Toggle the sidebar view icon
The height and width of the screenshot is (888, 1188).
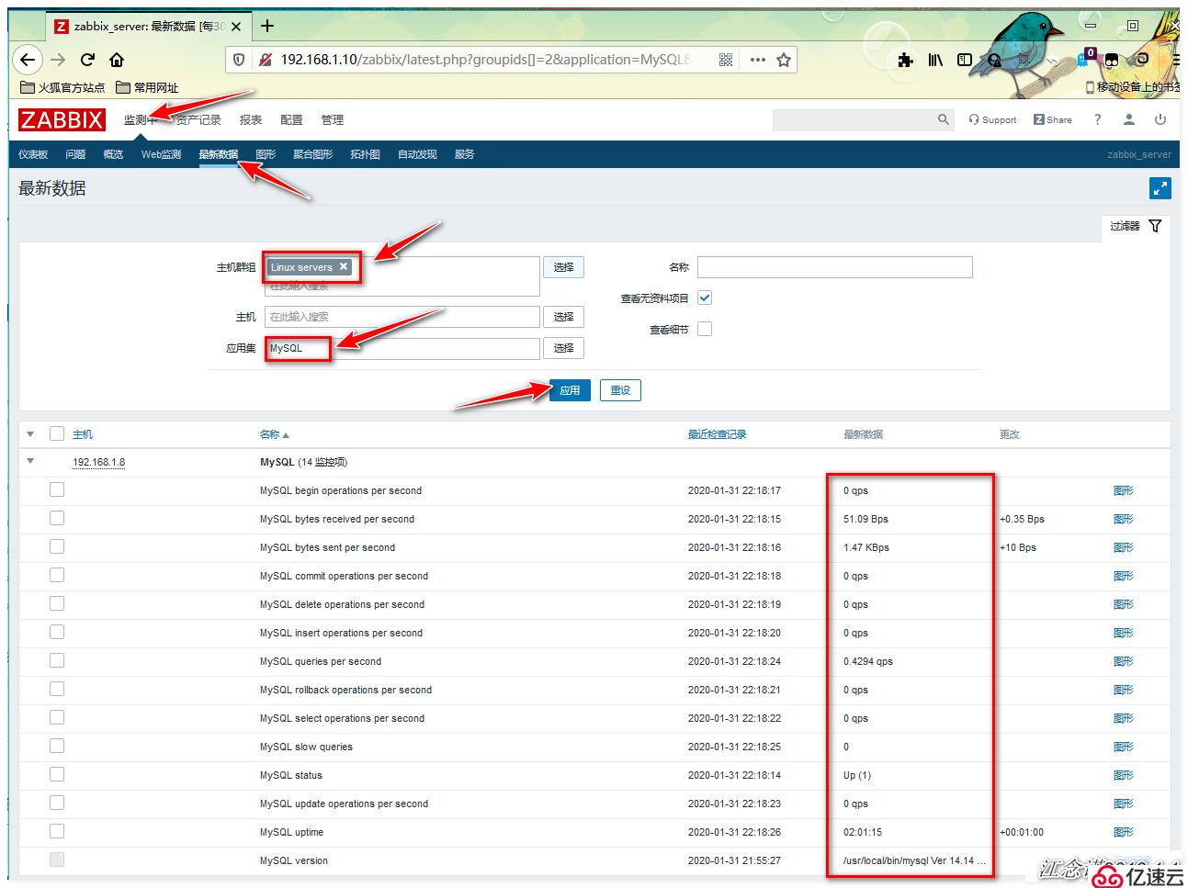click(965, 60)
